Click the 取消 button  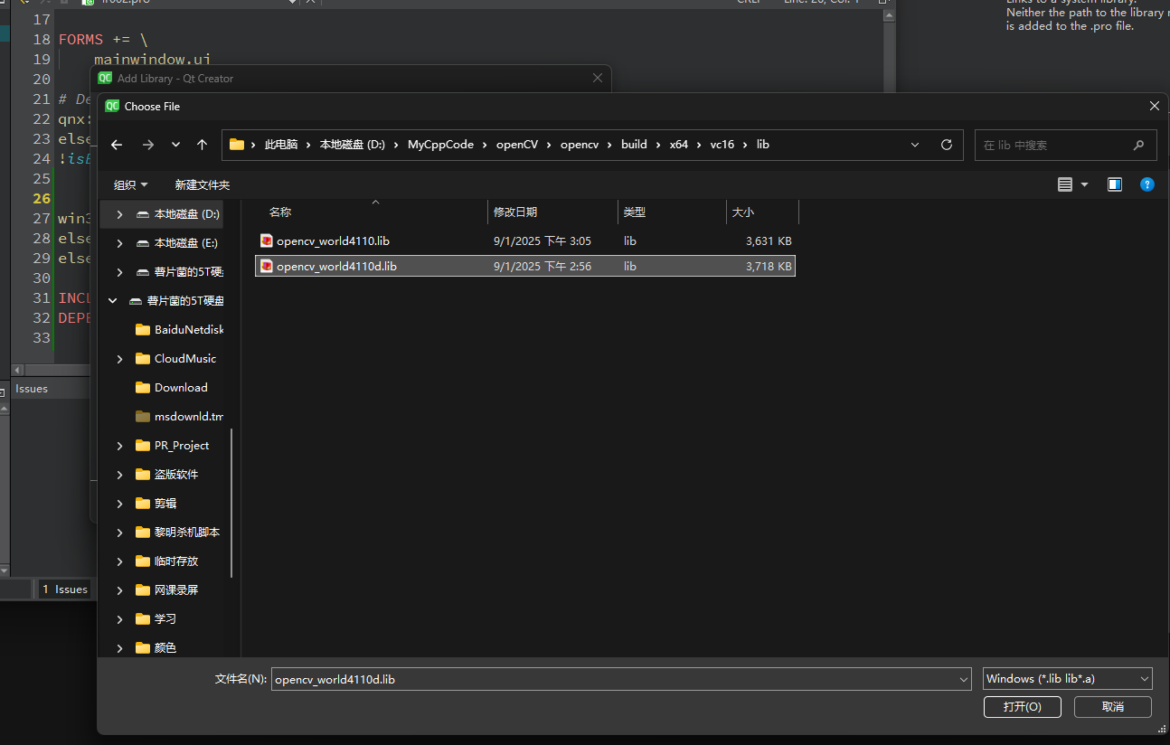(x=1113, y=707)
